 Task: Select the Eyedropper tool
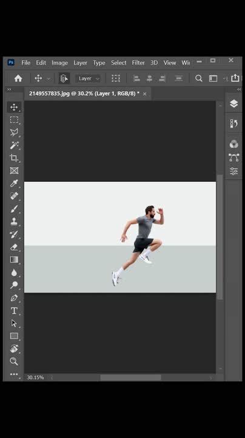click(x=14, y=183)
